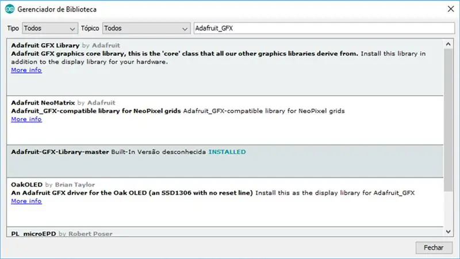The width and height of the screenshot is (460, 259).
Task: Click the scrollbar track below the thumb
Action: tap(448, 209)
